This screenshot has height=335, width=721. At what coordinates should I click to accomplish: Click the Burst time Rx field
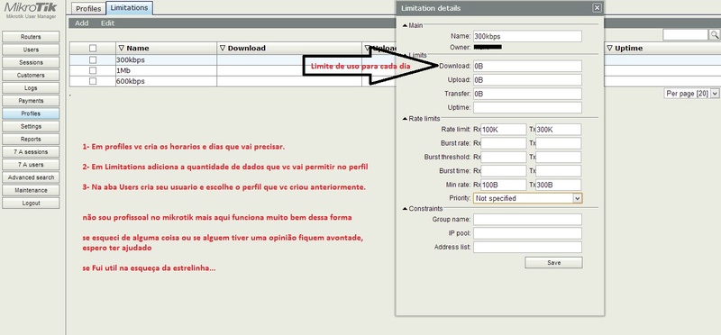tap(504, 171)
